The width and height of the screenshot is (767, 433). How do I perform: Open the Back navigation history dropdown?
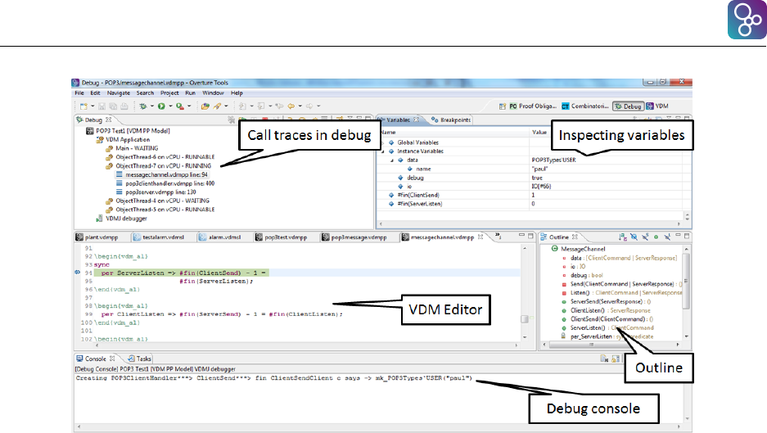click(300, 106)
